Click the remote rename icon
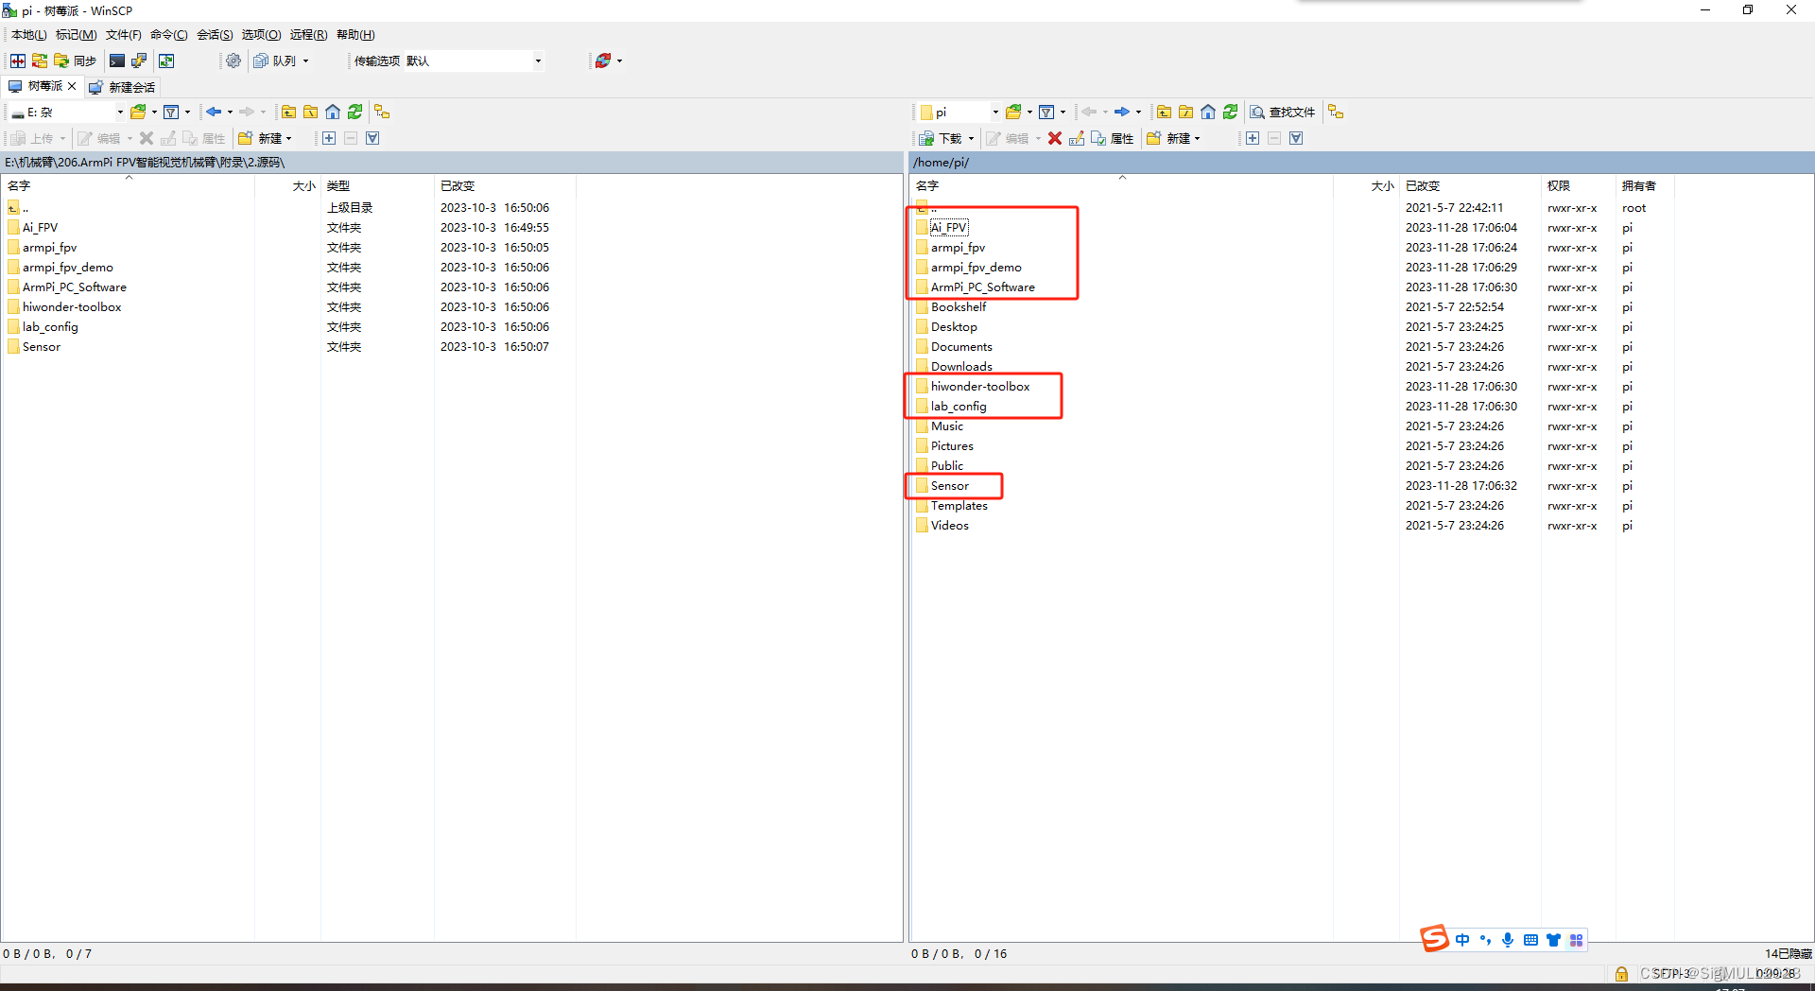The image size is (1815, 991). click(1077, 138)
